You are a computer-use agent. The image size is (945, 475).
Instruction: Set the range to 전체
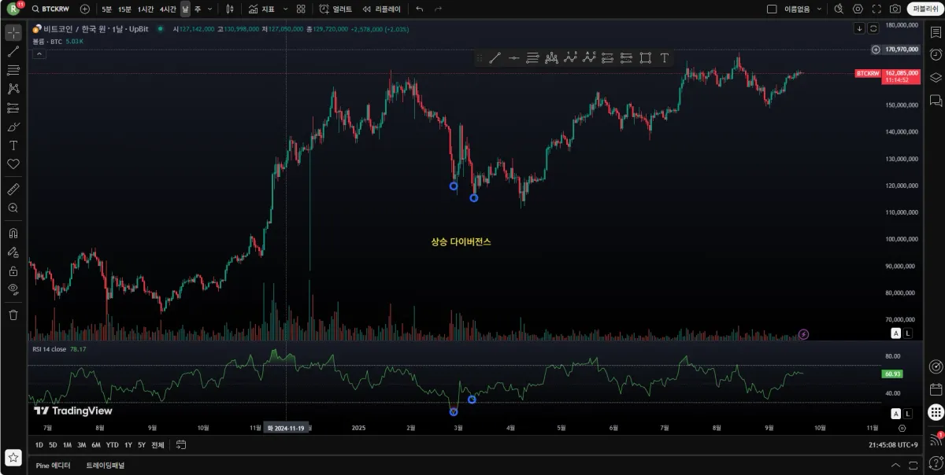pyautogui.click(x=157, y=445)
